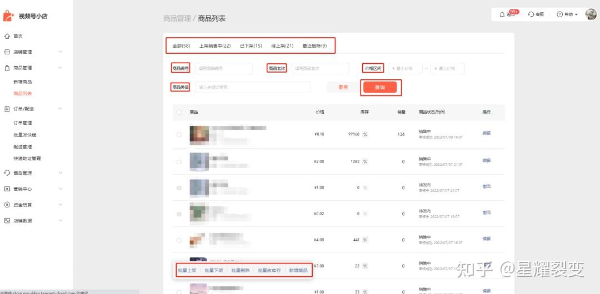Focus the 最小价格 input field
Viewport: 600px width, 294px height.
click(406, 68)
